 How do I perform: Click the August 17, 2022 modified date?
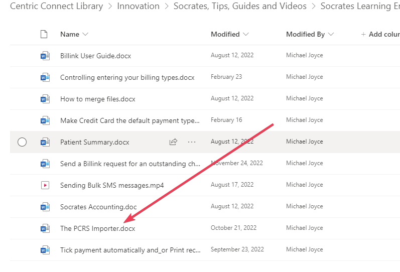click(x=232, y=185)
